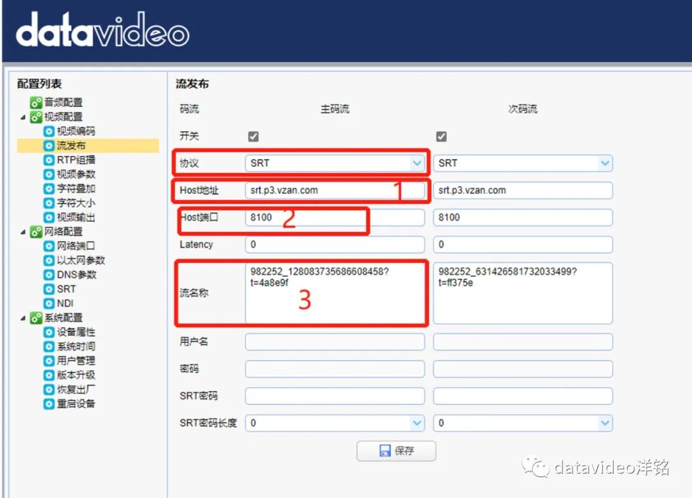
Task: Collapse the 网络配置 tree section
Action: (x=24, y=232)
